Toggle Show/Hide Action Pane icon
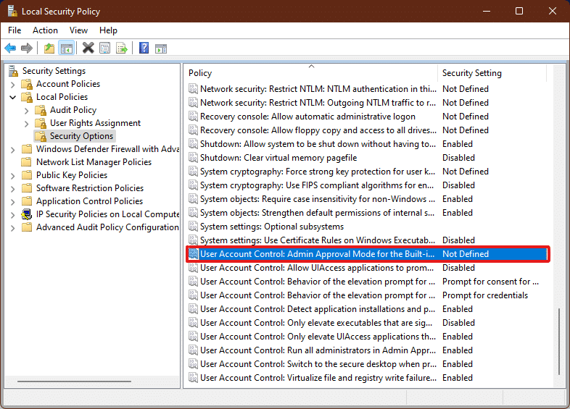570x409 pixels. tap(161, 48)
